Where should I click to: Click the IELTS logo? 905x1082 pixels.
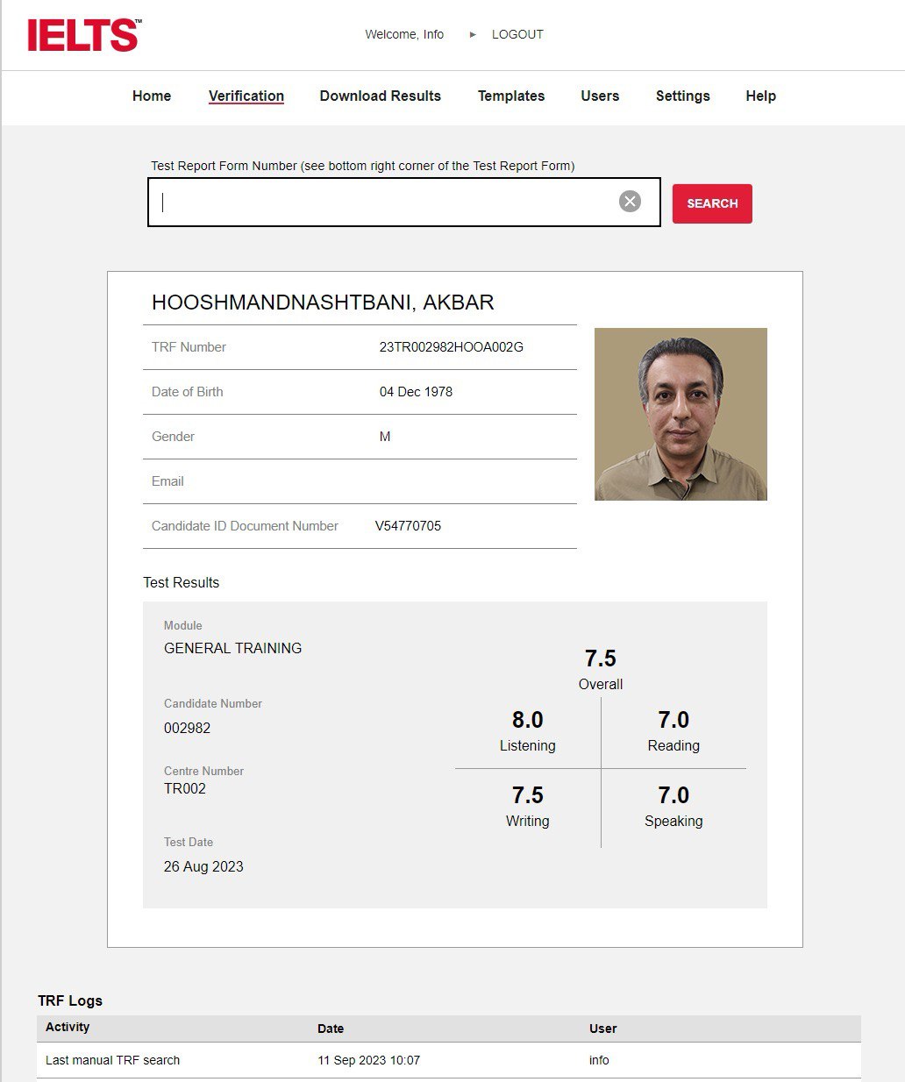[84, 35]
